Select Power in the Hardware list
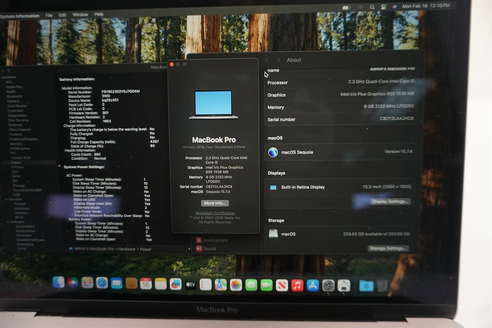 (x=16, y=162)
